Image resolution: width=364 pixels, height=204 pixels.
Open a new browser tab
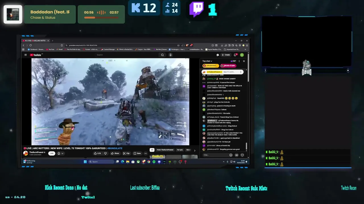click(52, 41)
